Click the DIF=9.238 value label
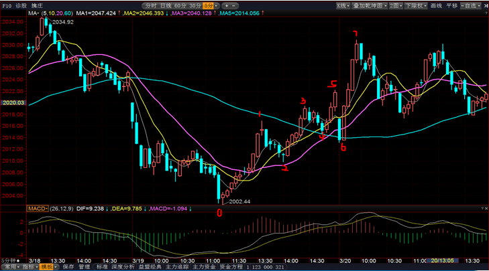Image resolution: width=489 pixels, height=271 pixels. tap(90, 209)
